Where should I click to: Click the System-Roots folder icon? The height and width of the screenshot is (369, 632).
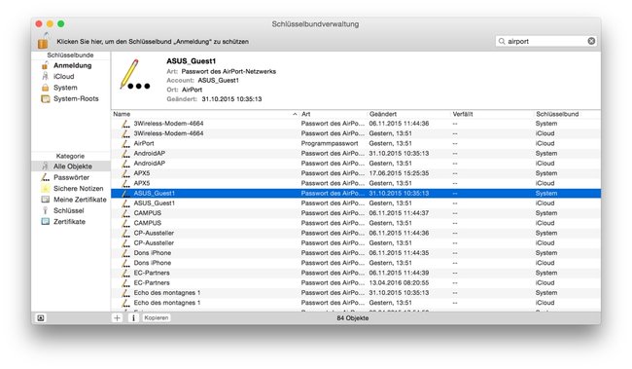coord(45,98)
